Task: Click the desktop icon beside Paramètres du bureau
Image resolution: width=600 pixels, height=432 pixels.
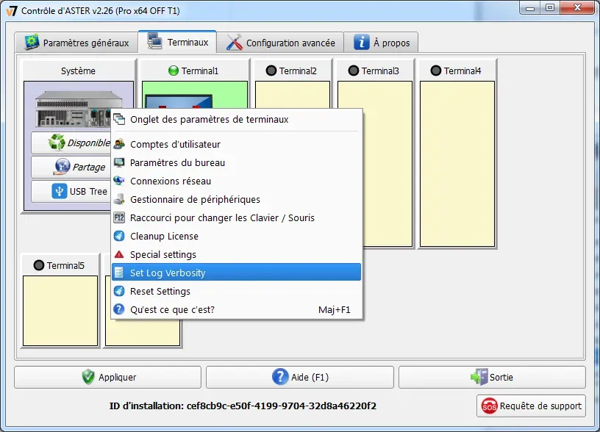Action: coord(118,162)
